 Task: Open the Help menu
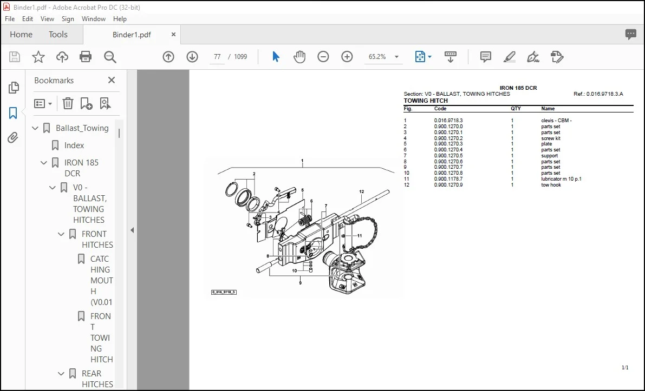pyautogui.click(x=120, y=19)
